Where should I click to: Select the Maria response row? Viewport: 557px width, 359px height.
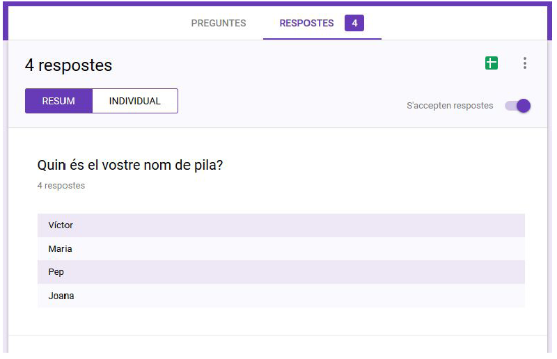281,249
